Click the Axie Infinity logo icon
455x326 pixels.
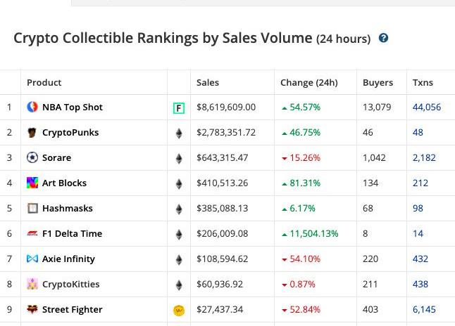(32, 259)
